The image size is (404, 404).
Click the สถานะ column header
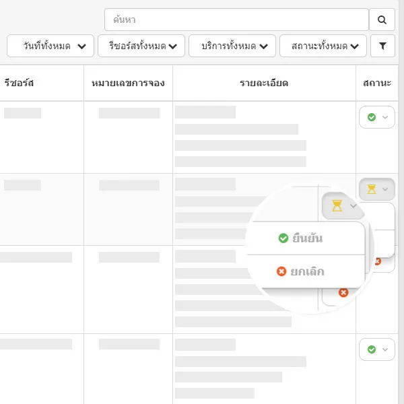(x=376, y=83)
